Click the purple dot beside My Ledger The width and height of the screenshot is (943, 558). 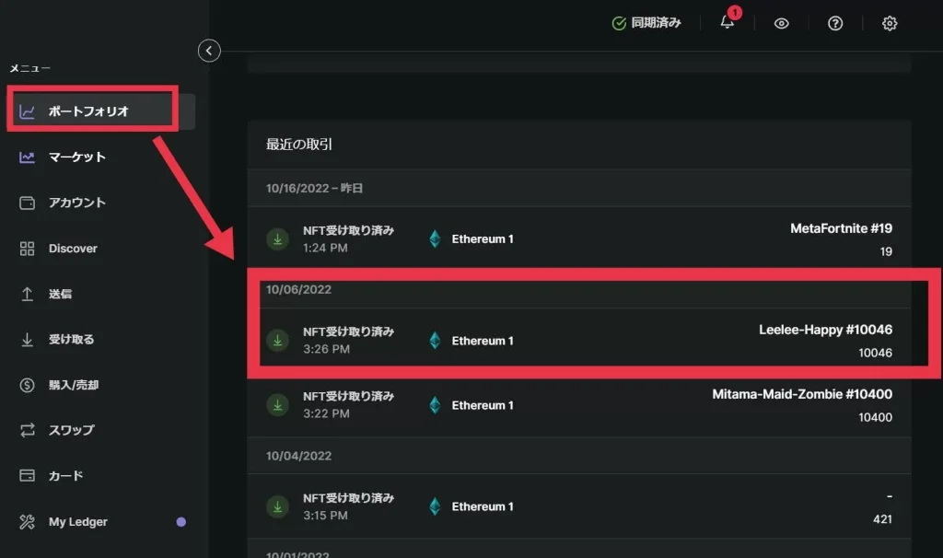(x=181, y=522)
